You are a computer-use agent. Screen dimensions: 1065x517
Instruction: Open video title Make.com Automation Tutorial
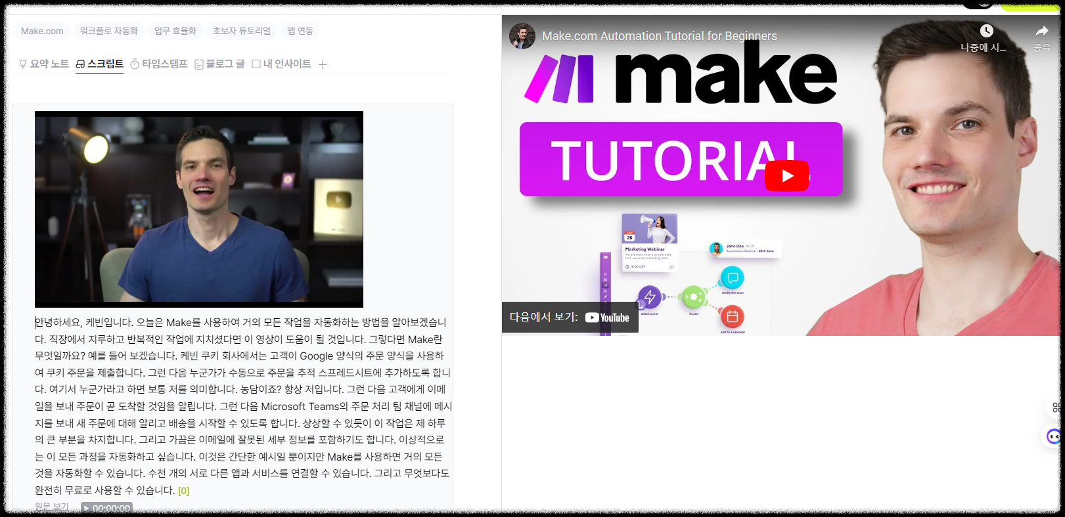[x=660, y=36]
